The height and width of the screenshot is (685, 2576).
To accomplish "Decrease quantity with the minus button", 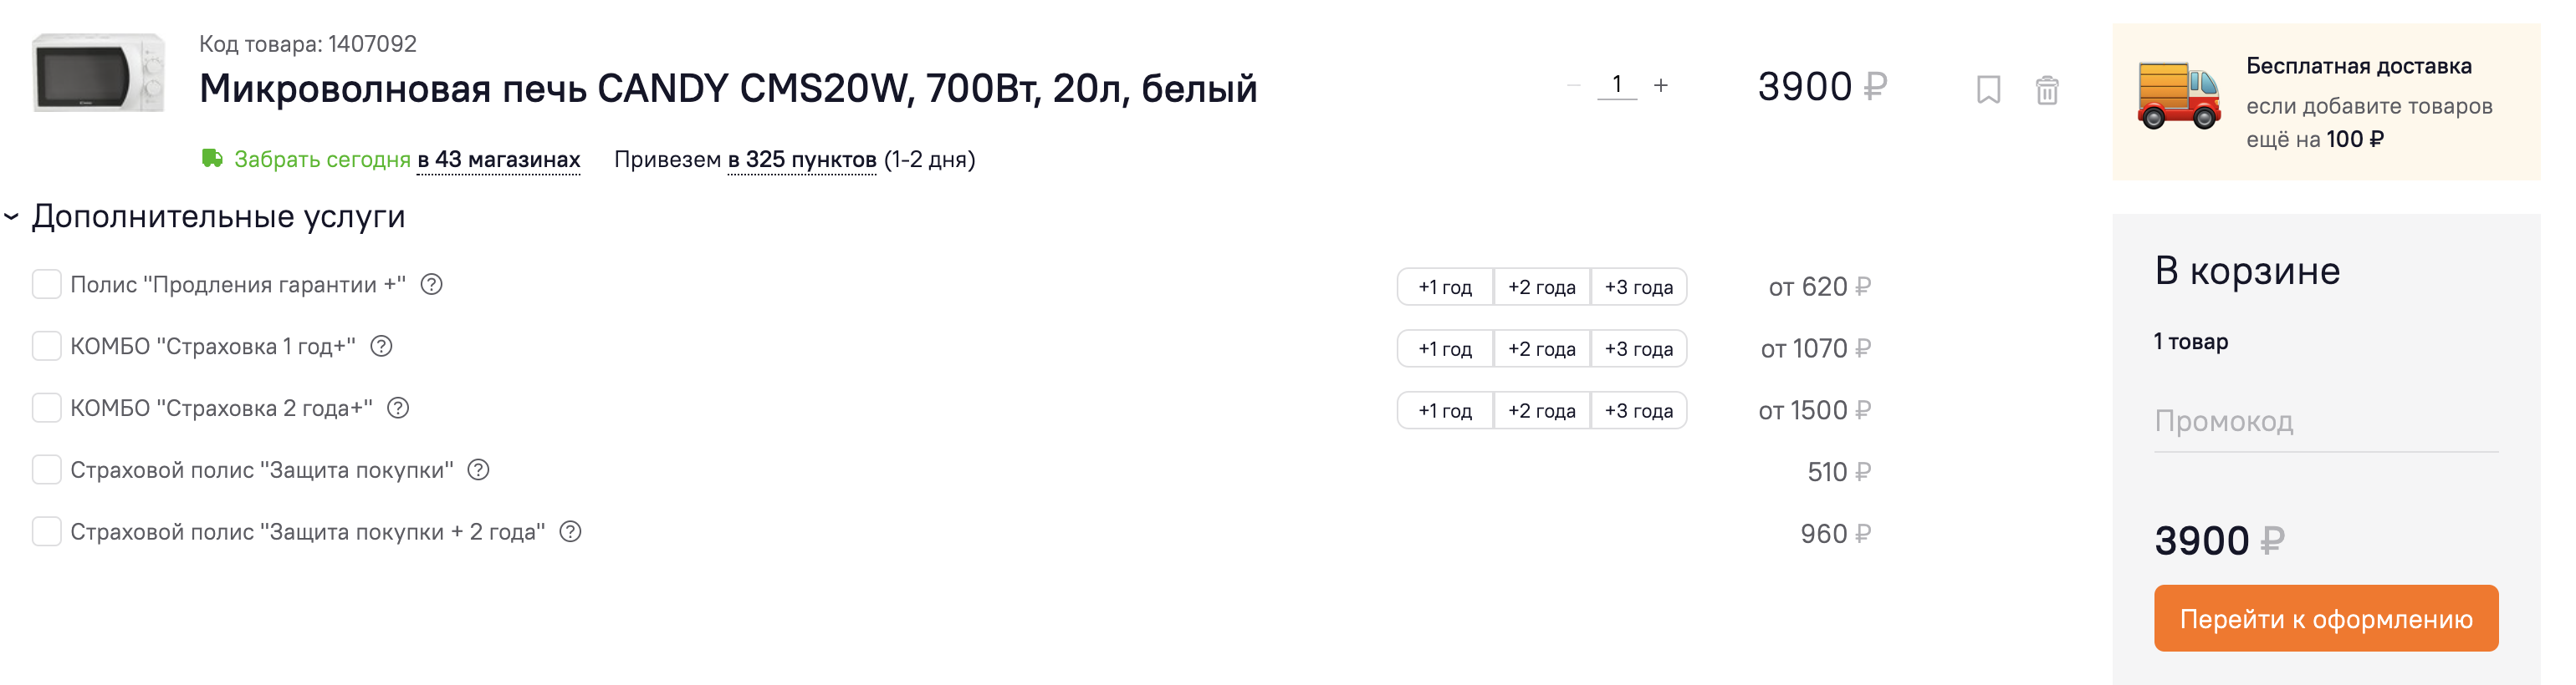I will (x=1573, y=86).
